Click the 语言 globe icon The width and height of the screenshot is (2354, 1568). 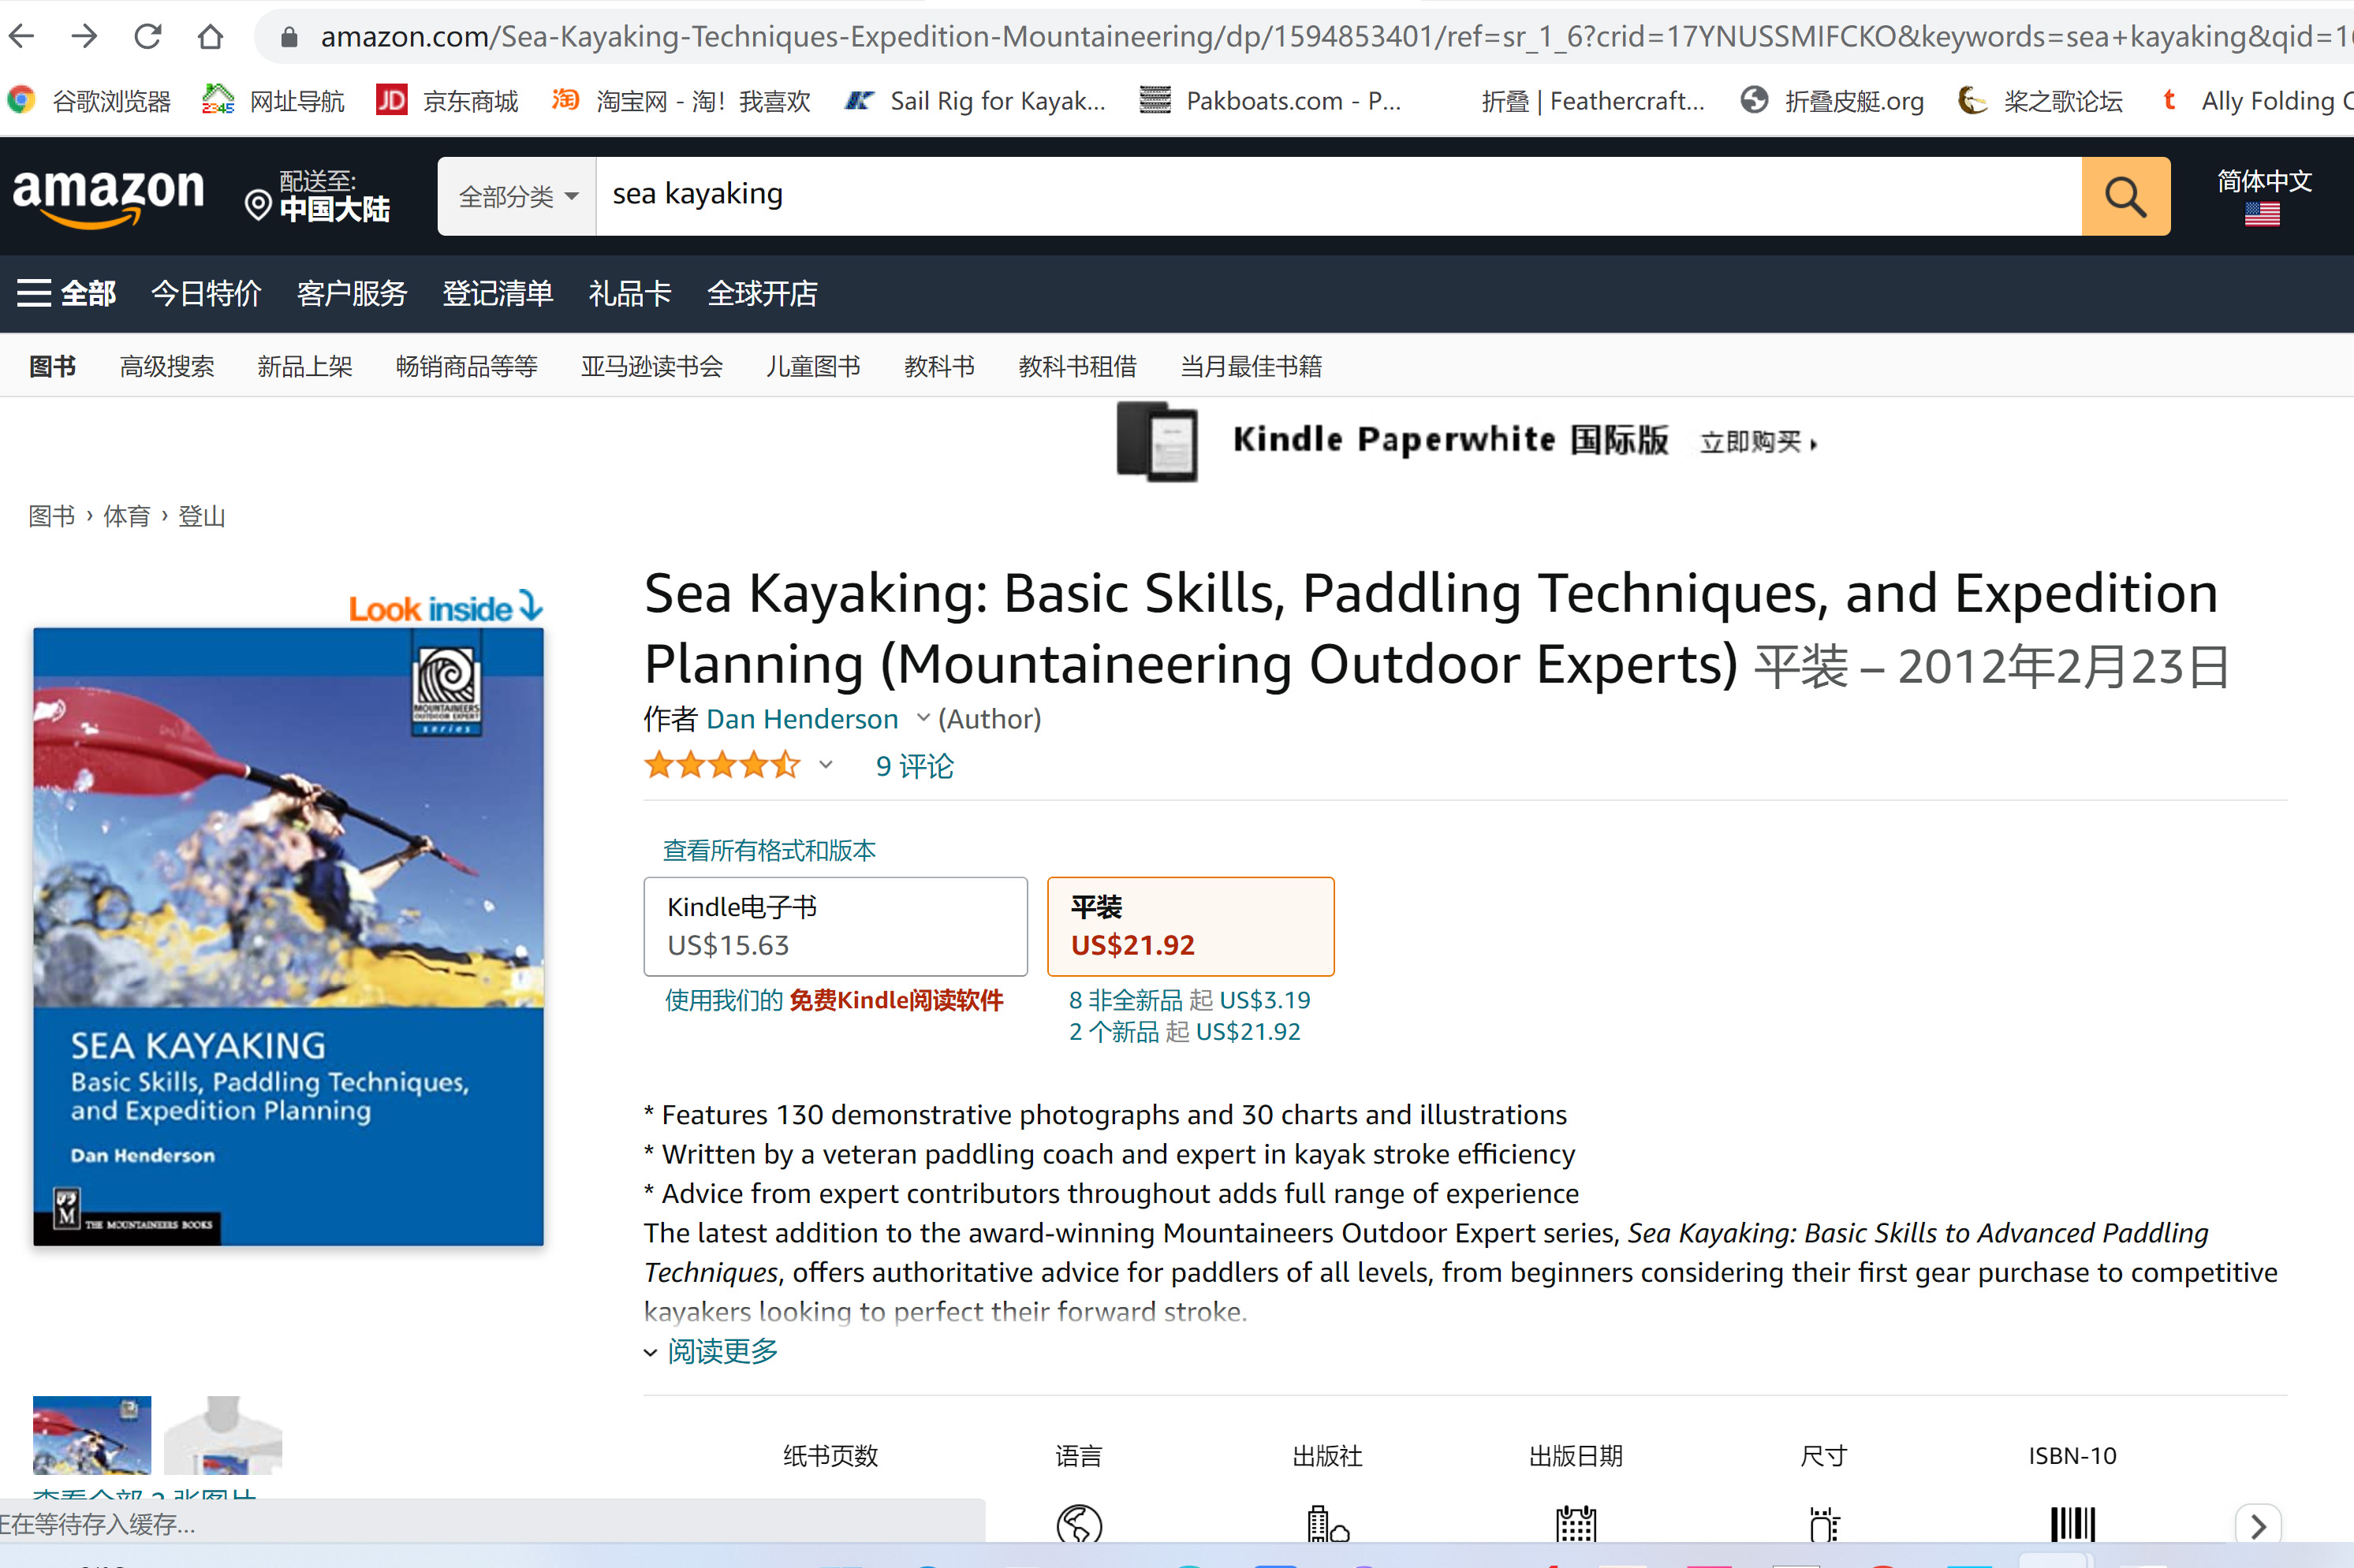tap(1079, 1525)
